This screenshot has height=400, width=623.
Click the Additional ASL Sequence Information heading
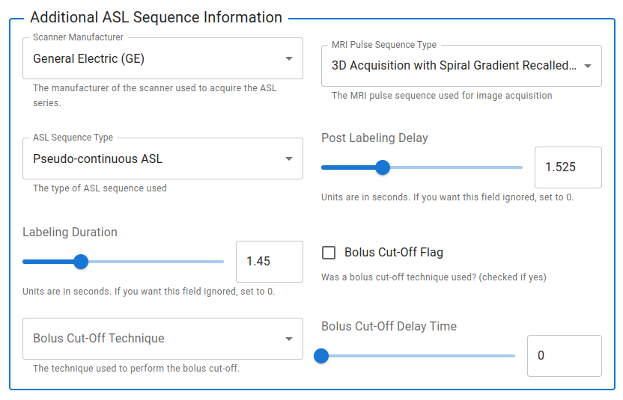pos(156,17)
